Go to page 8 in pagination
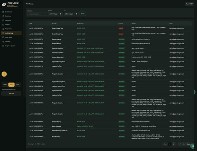The height and width of the screenshot is (151, 197). click(184, 144)
